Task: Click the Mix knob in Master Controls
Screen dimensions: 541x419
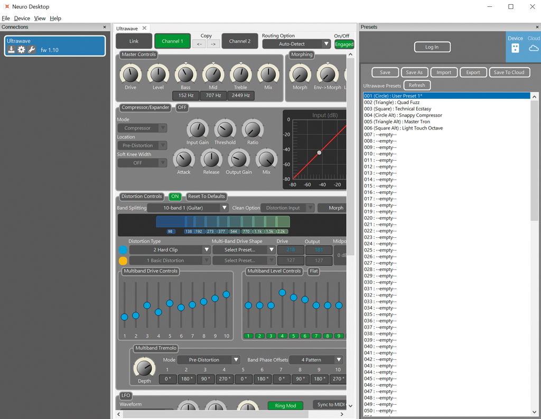Action: [x=268, y=74]
